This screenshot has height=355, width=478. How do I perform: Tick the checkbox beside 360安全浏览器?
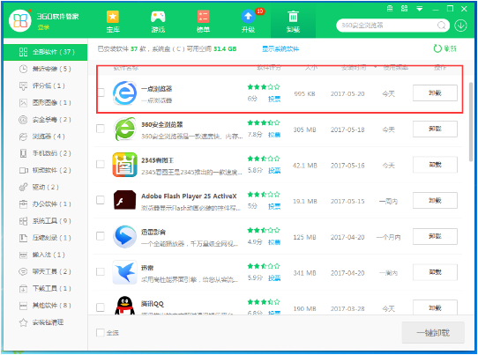[x=101, y=129]
